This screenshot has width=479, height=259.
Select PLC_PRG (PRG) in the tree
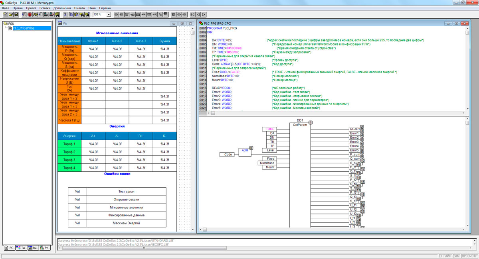(24, 28)
